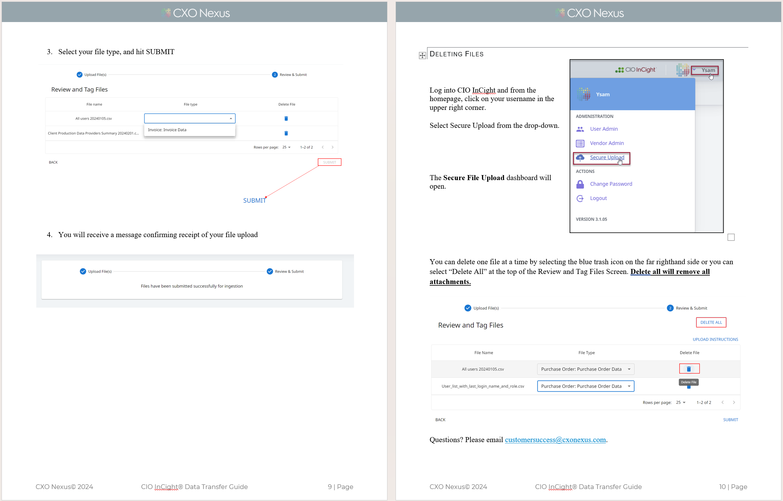Viewport: 783px width, 501px height.
Task: Click step 2 Review & Submit circle on page 9
Action: click(x=275, y=75)
